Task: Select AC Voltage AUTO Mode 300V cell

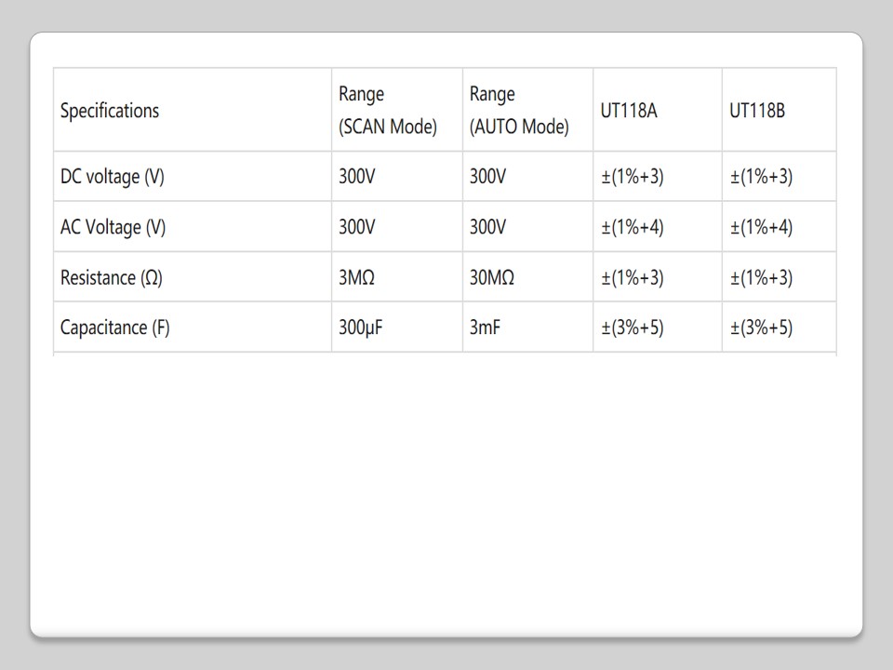Action: point(487,227)
